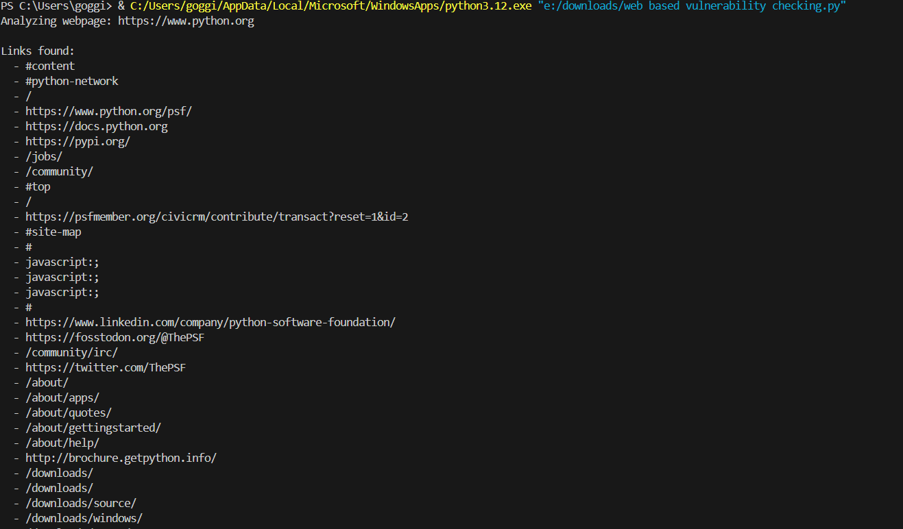Click the /community/irc/ output line
The image size is (903, 529).
[72, 352]
